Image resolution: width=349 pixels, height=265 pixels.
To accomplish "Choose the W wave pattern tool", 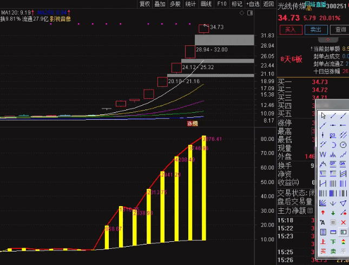I will (323, 154).
